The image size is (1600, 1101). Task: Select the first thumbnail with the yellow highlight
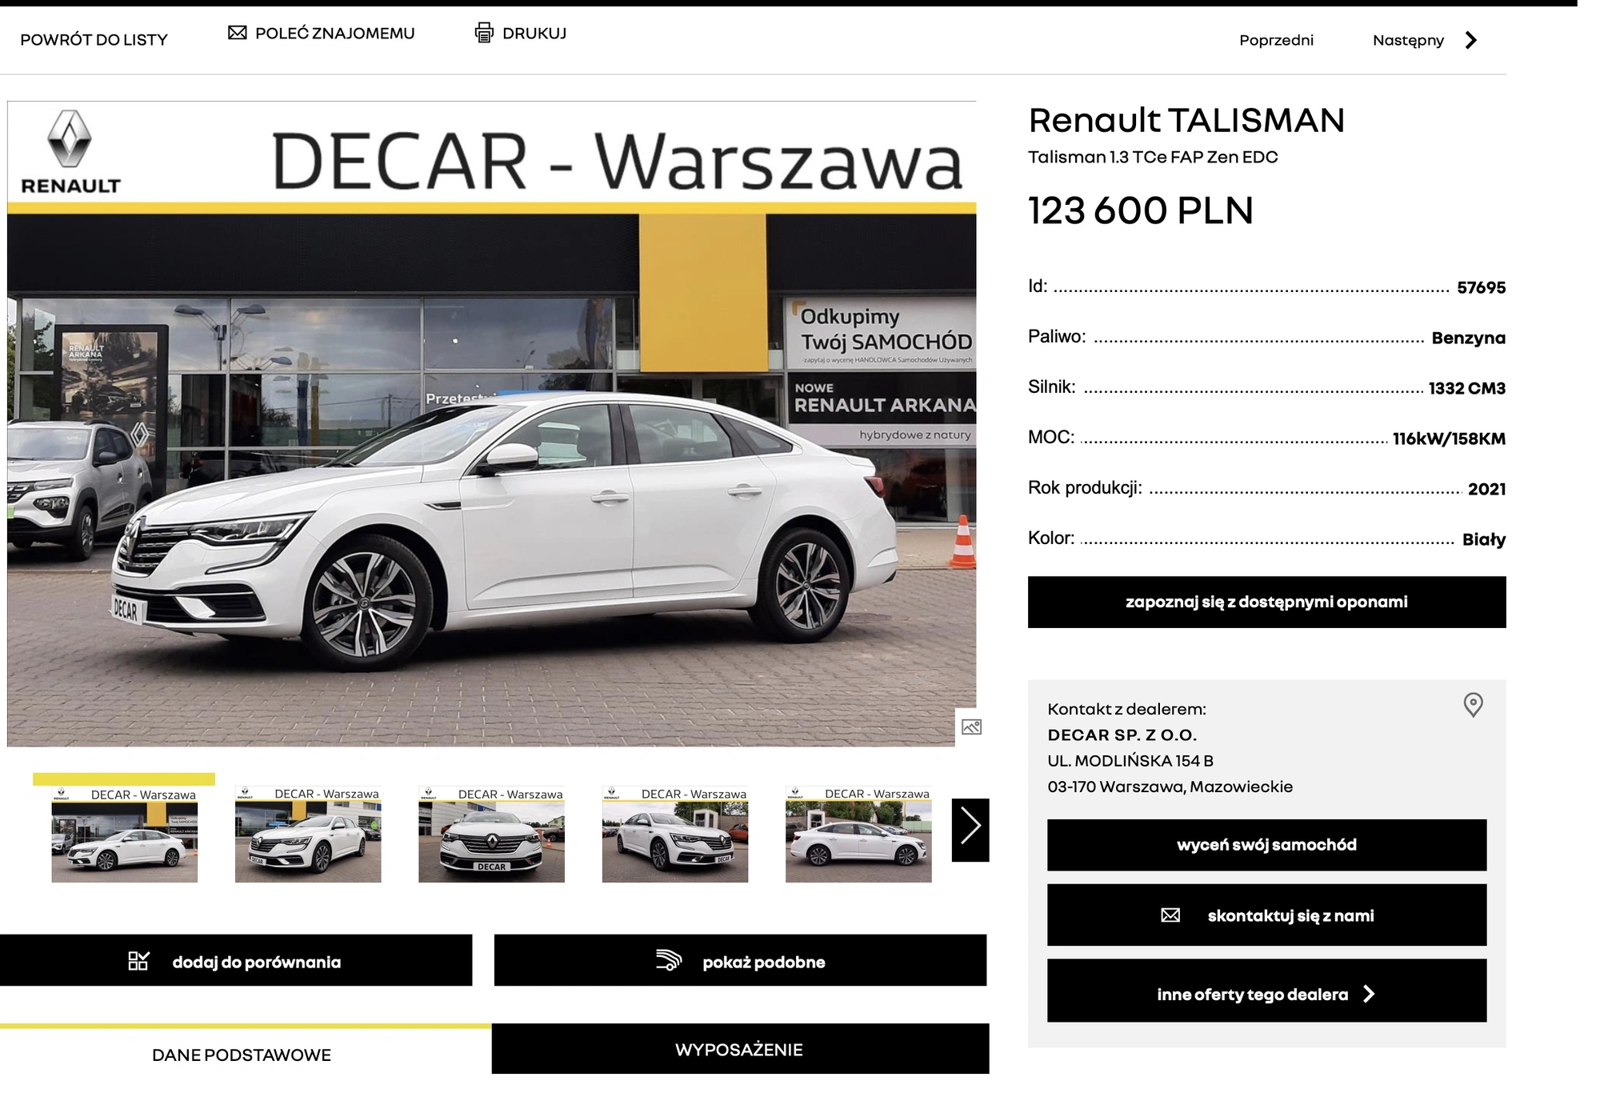click(124, 834)
